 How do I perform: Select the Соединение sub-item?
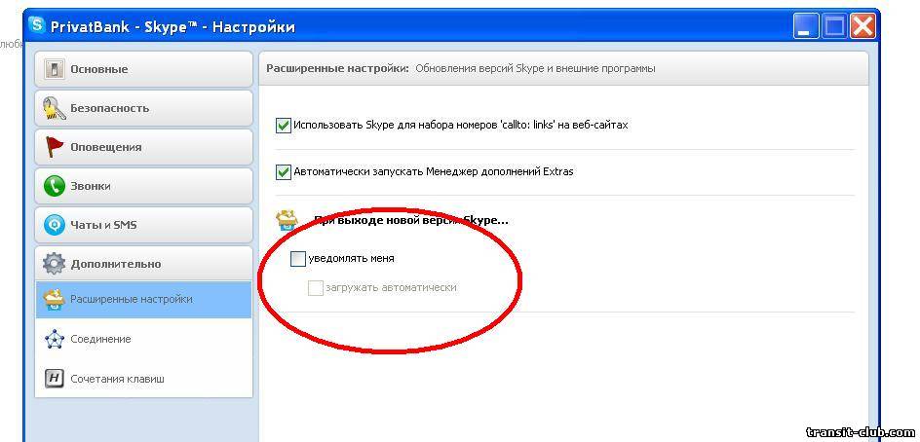(x=144, y=339)
